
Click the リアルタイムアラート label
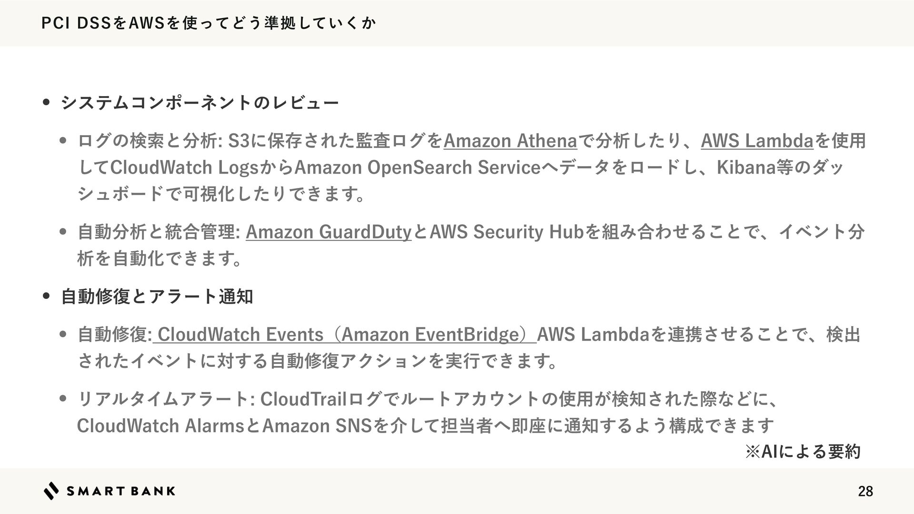(166, 400)
